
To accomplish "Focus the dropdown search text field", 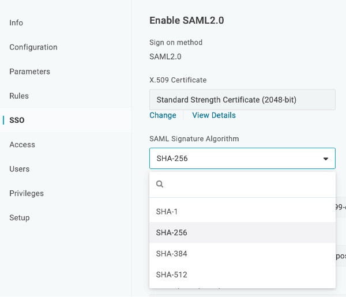I will (x=248, y=185).
